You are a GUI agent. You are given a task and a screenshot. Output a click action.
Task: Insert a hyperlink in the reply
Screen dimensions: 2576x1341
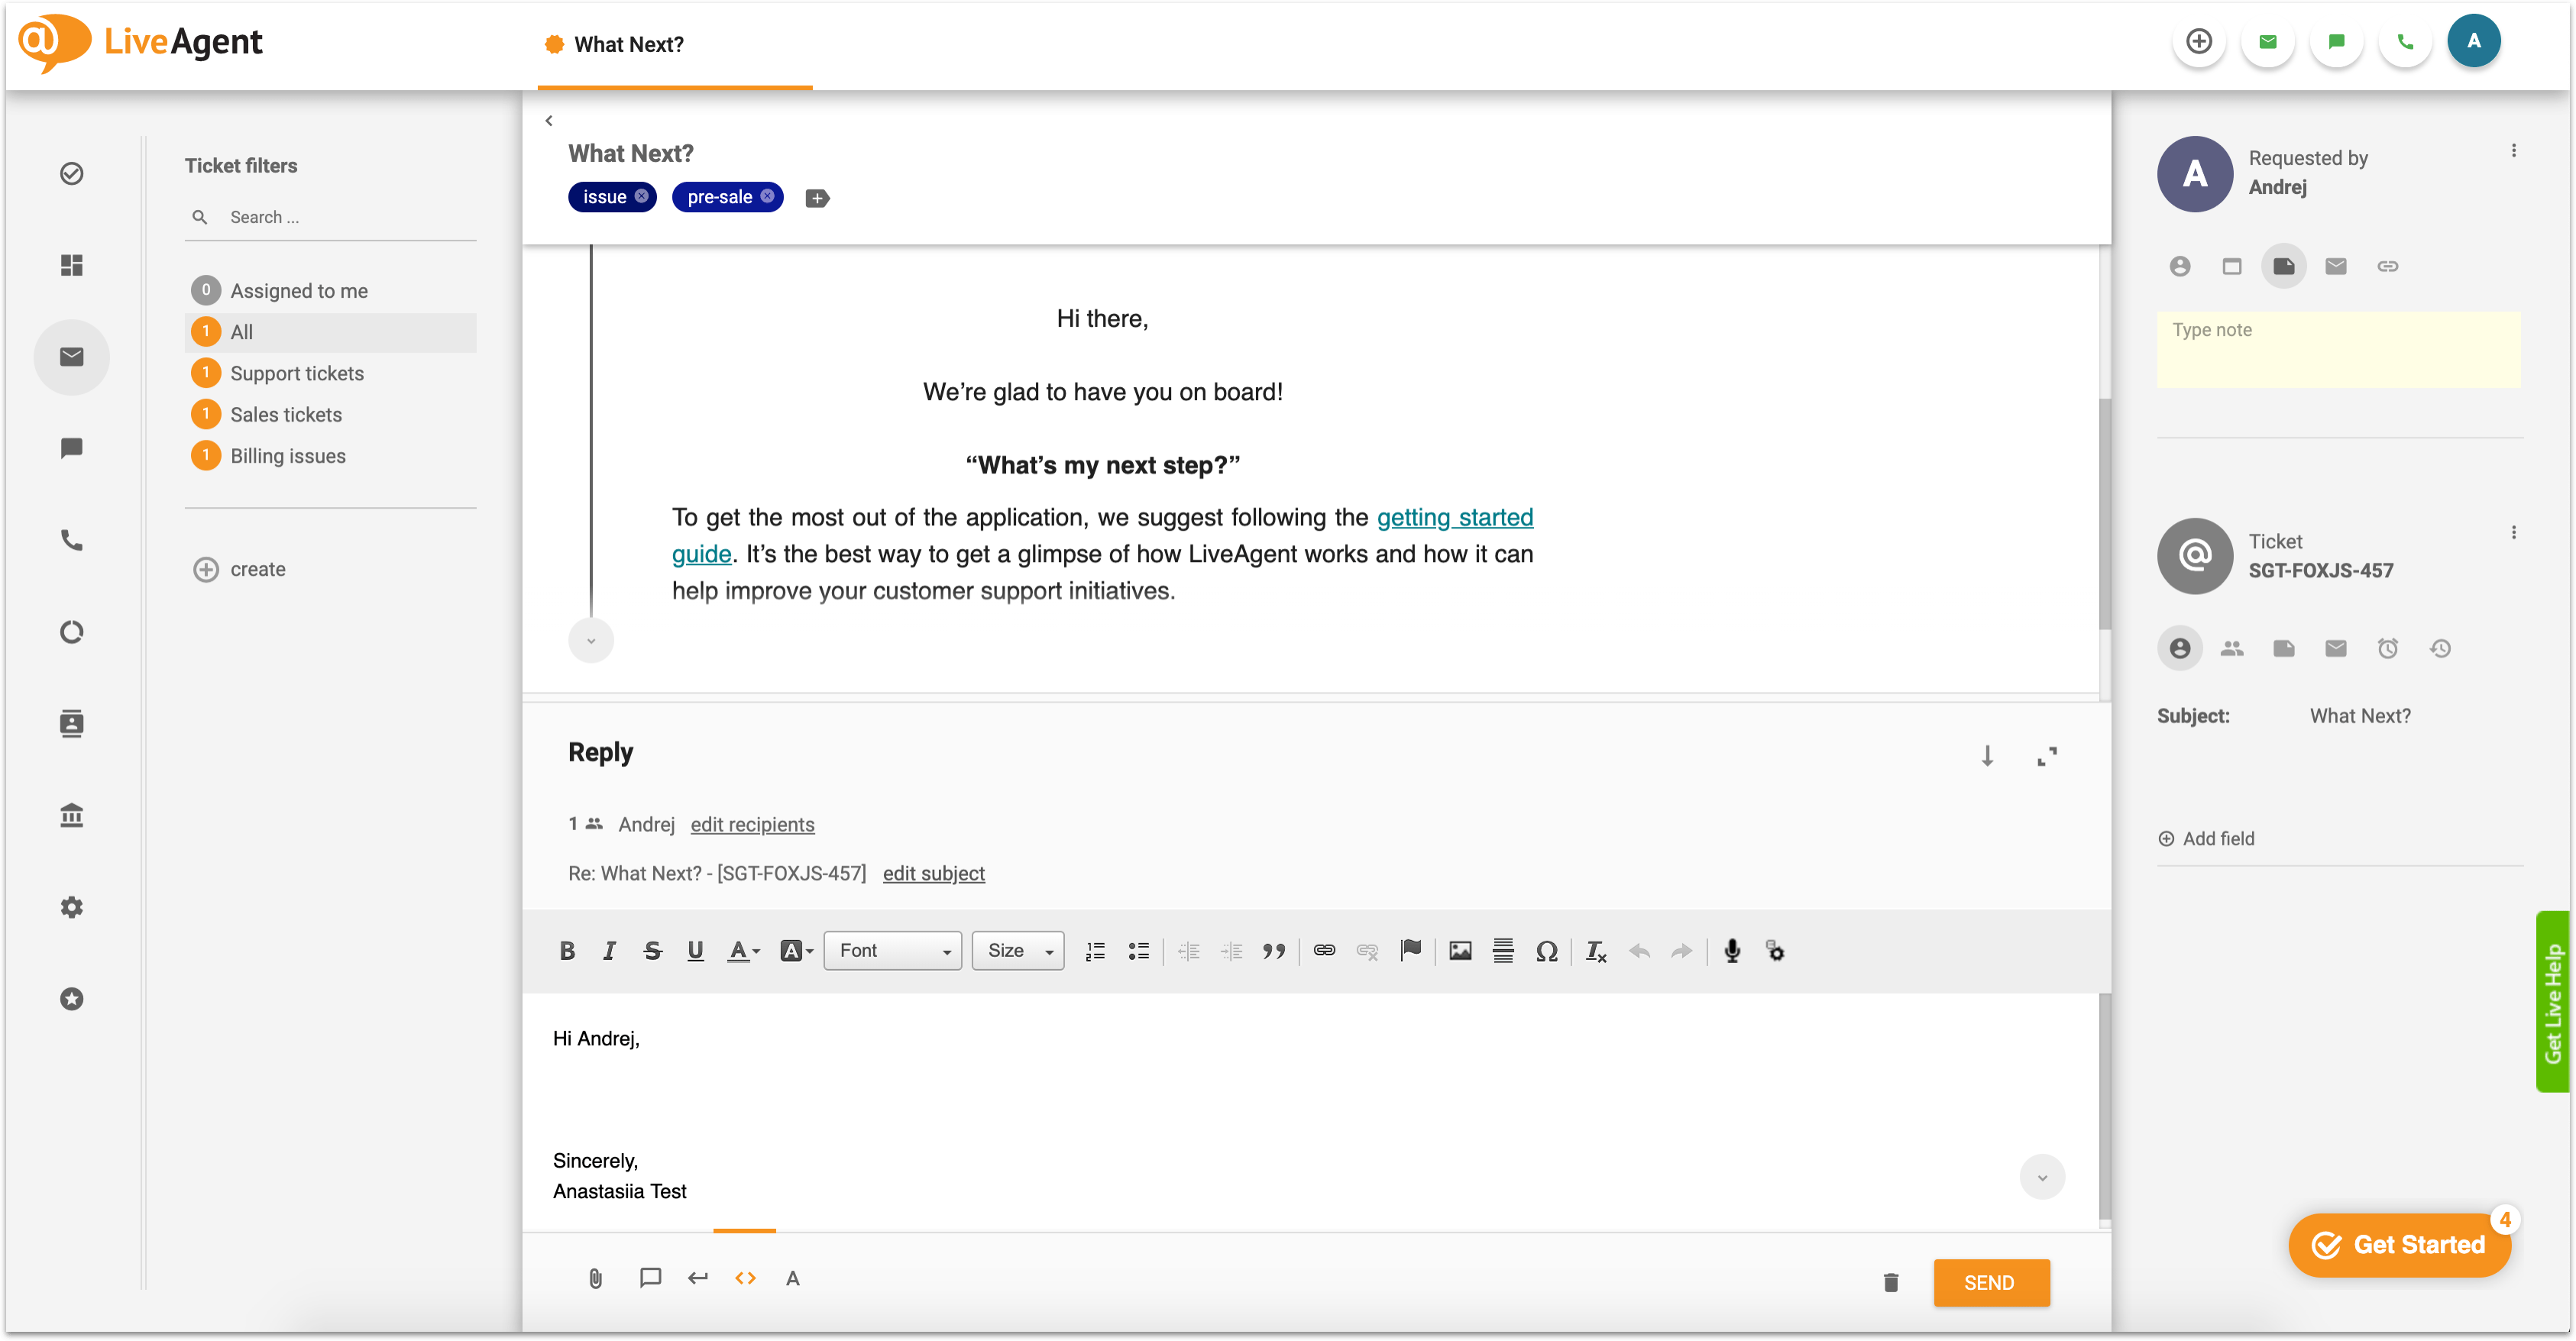(x=1324, y=951)
